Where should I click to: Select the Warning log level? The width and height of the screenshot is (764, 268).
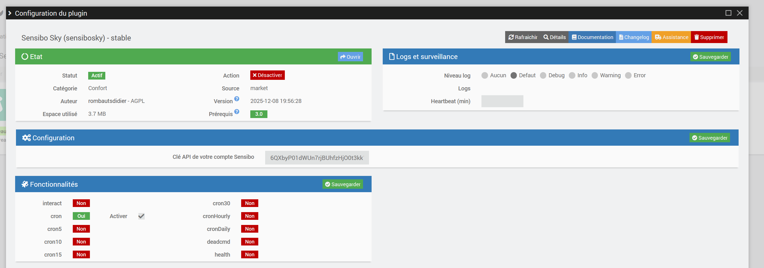tap(595, 76)
